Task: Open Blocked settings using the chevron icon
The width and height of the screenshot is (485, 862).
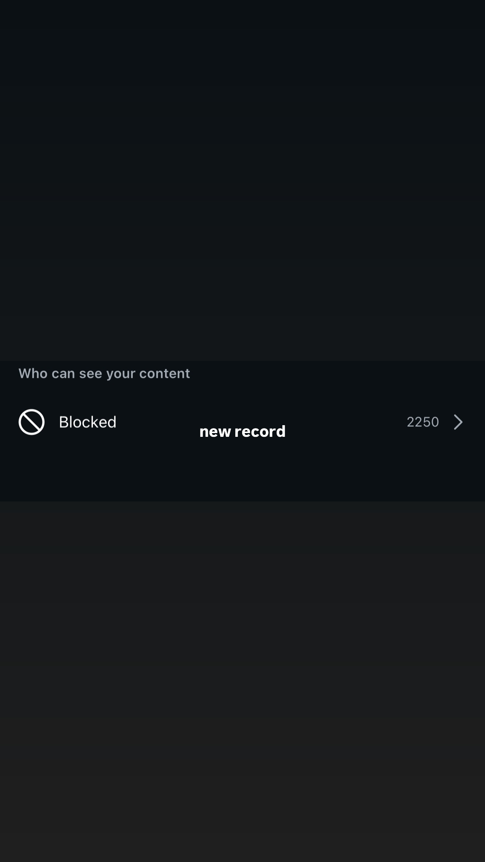Action: pos(458,422)
